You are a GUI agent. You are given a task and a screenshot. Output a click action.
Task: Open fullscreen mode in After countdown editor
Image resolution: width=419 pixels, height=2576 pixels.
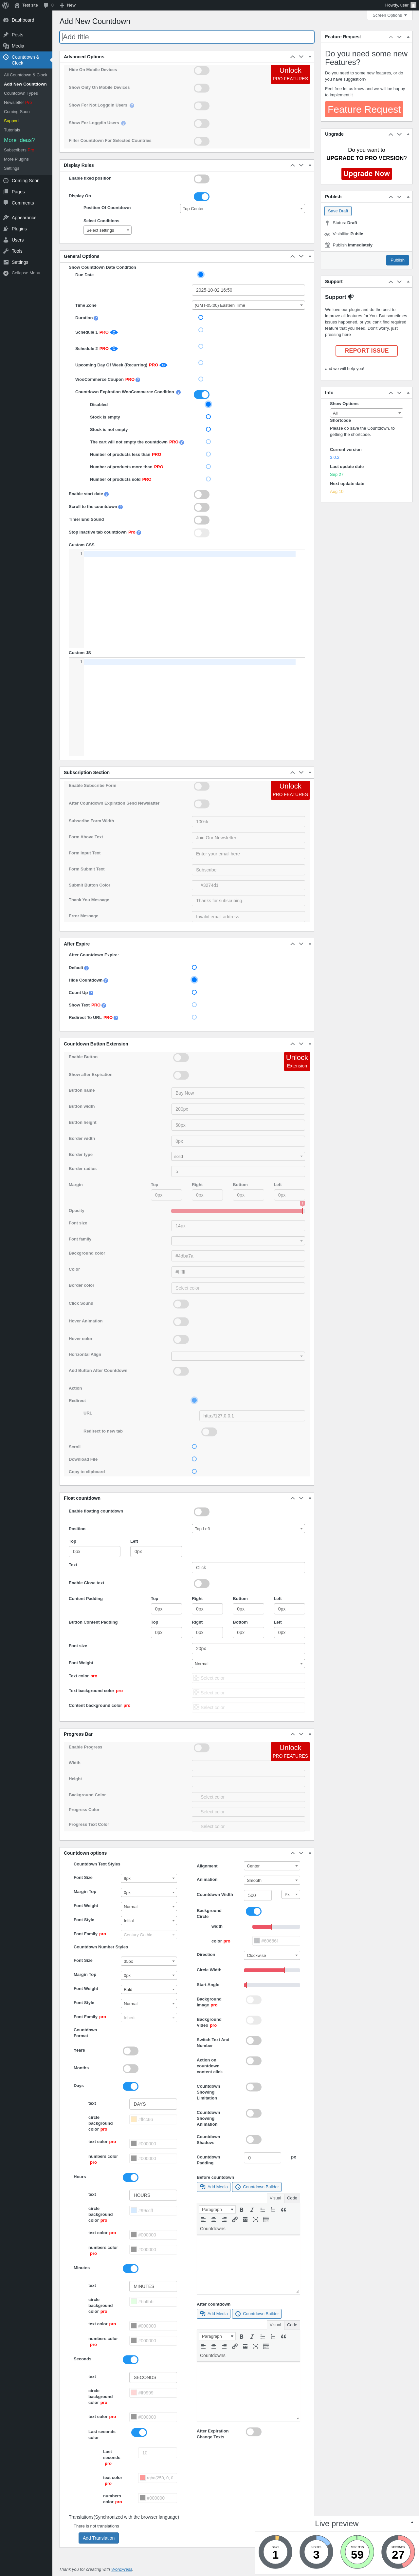click(x=255, y=2346)
